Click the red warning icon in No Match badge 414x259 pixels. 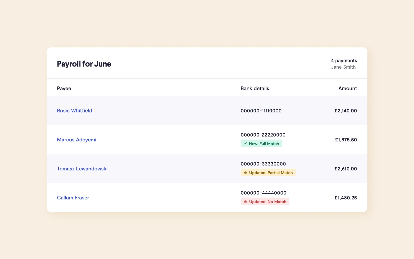tap(246, 202)
